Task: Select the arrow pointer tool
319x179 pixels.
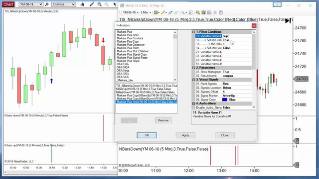Action: click(x=115, y=4)
